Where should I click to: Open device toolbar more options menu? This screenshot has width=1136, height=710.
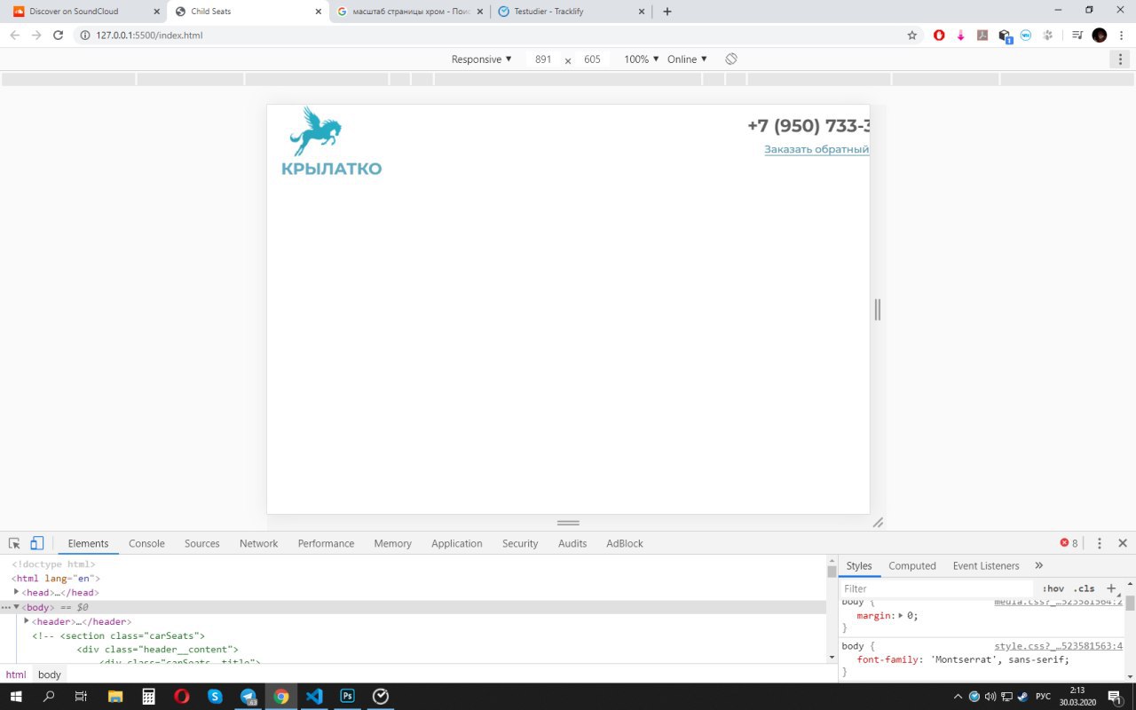click(x=1120, y=59)
